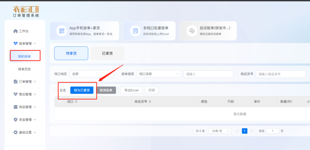Screen dimensions: 310x150
Task: Tick the 全选 checkbox
Action: (x=56, y=90)
